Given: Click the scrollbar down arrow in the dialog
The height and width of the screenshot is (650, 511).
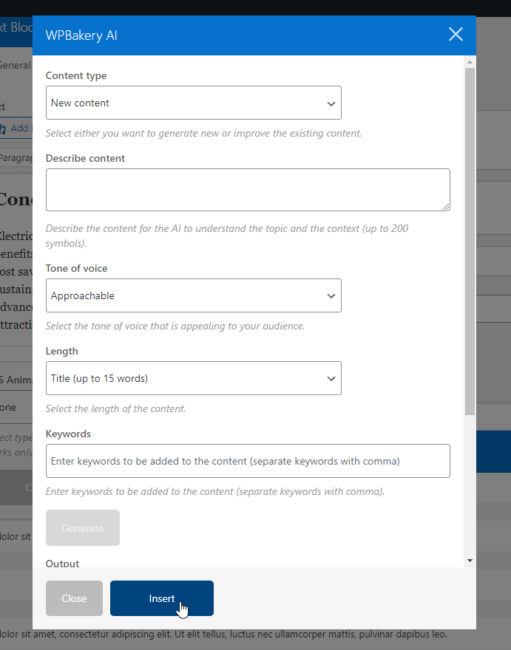Looking at the screenshot, I should click(470, 561).
